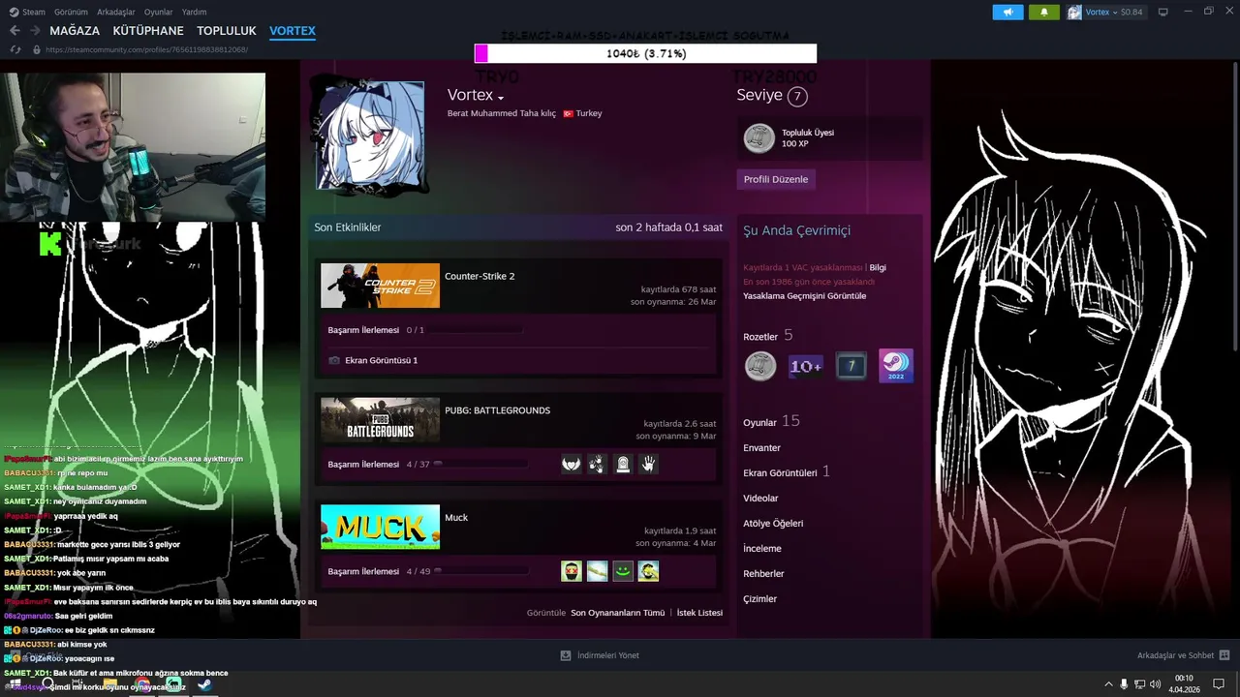Open the green notifications bell

tap(1043, 13)
